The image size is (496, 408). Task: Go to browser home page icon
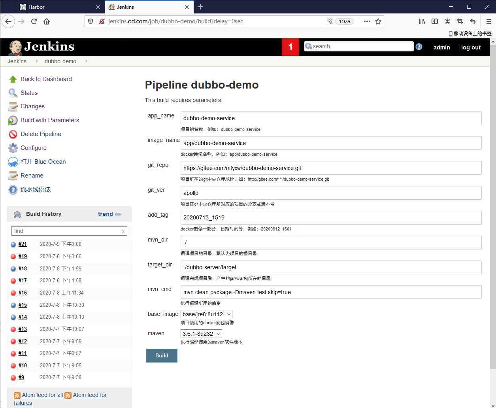pyautogui.click(x=47, y=21)
